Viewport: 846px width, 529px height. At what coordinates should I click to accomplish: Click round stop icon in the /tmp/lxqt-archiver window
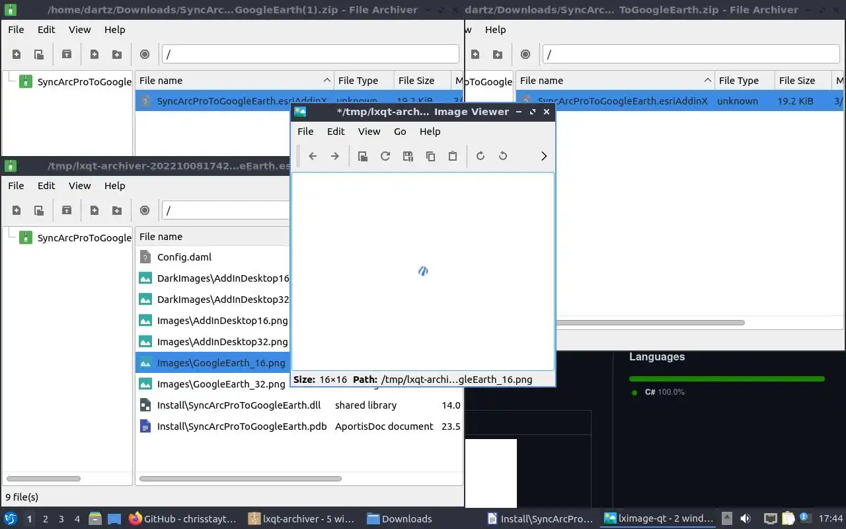pyautogui.click(x=145, y=210)
